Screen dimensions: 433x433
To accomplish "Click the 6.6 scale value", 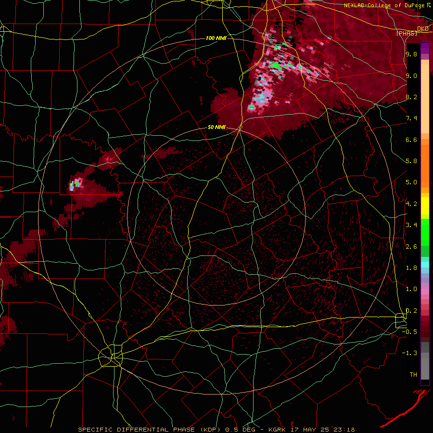I will click(411, 140).
